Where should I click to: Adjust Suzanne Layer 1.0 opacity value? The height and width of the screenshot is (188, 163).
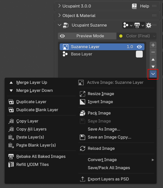click(130, 47)
